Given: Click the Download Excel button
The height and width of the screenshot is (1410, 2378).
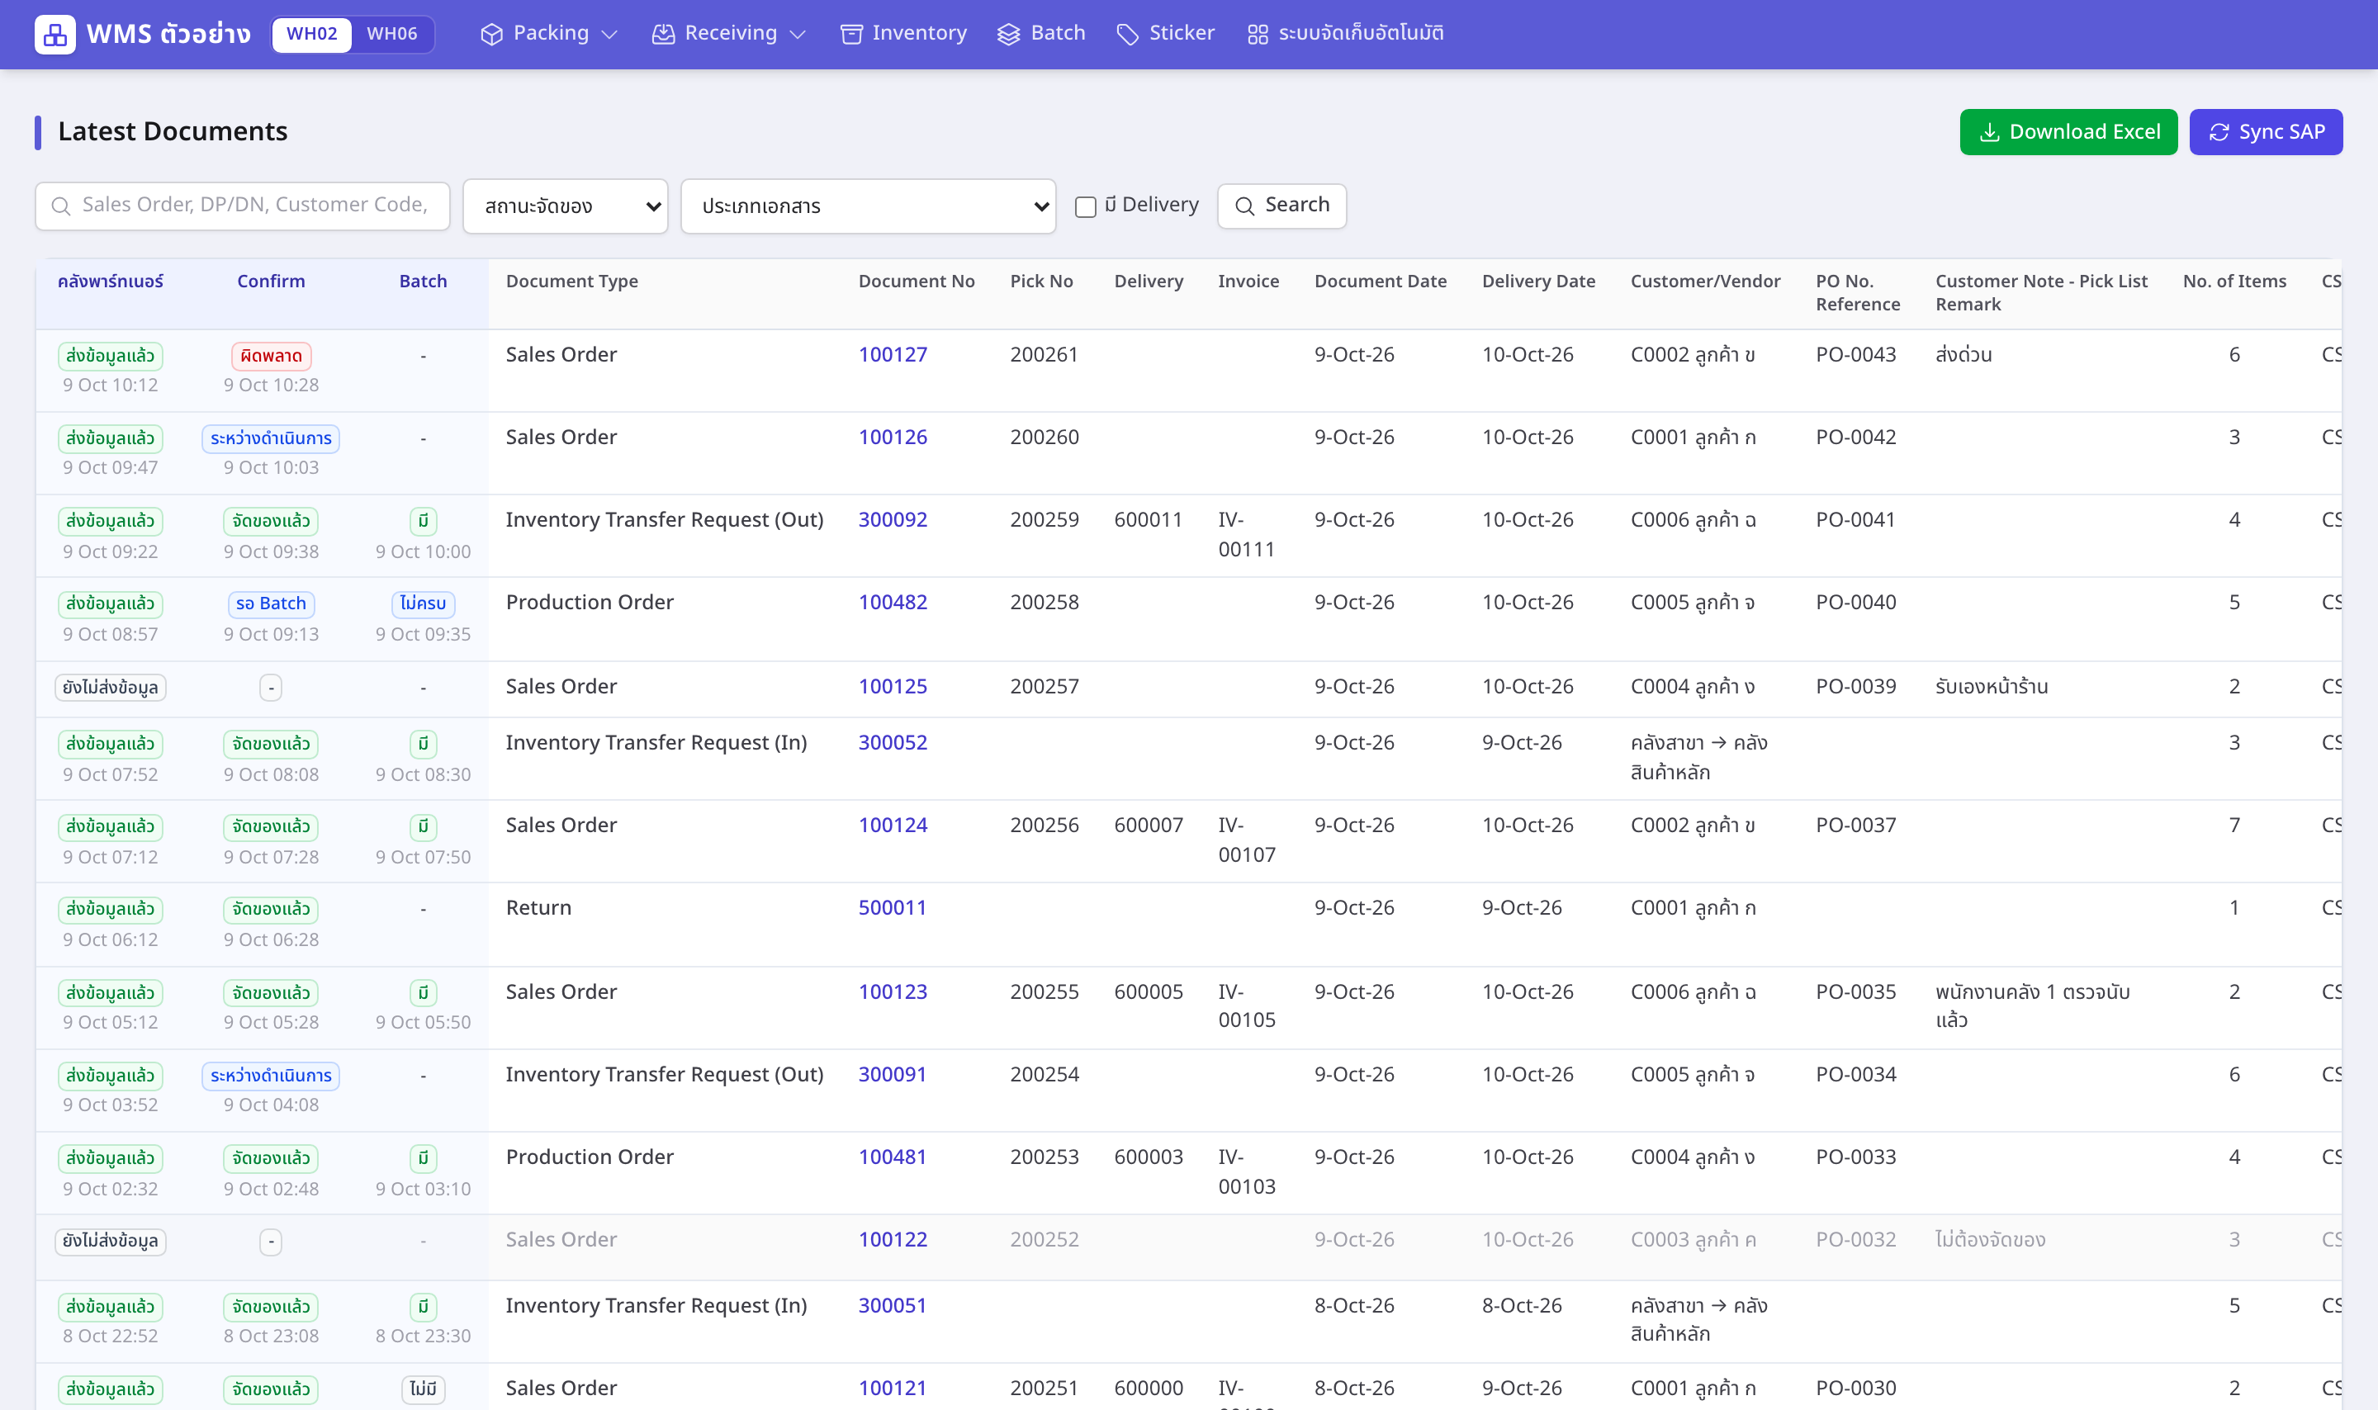Looking at the screenshot, I should coord(2068,132).
